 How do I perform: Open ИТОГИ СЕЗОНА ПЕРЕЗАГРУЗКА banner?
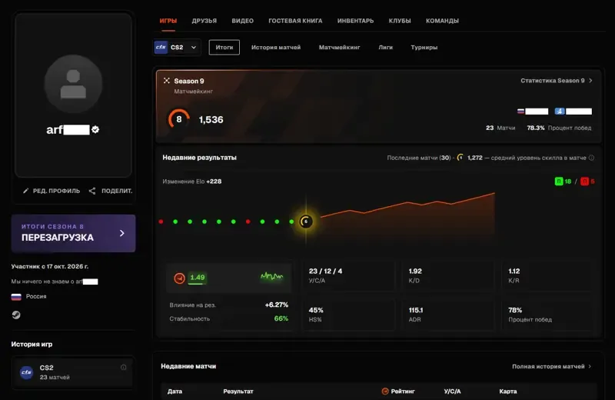tap(73, 233)
